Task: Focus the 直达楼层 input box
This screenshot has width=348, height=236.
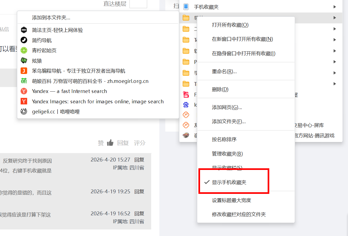Action: point(138,4)
